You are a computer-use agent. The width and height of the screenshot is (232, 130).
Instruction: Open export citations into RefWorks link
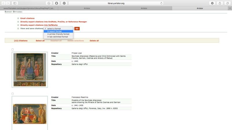(39, 25)
